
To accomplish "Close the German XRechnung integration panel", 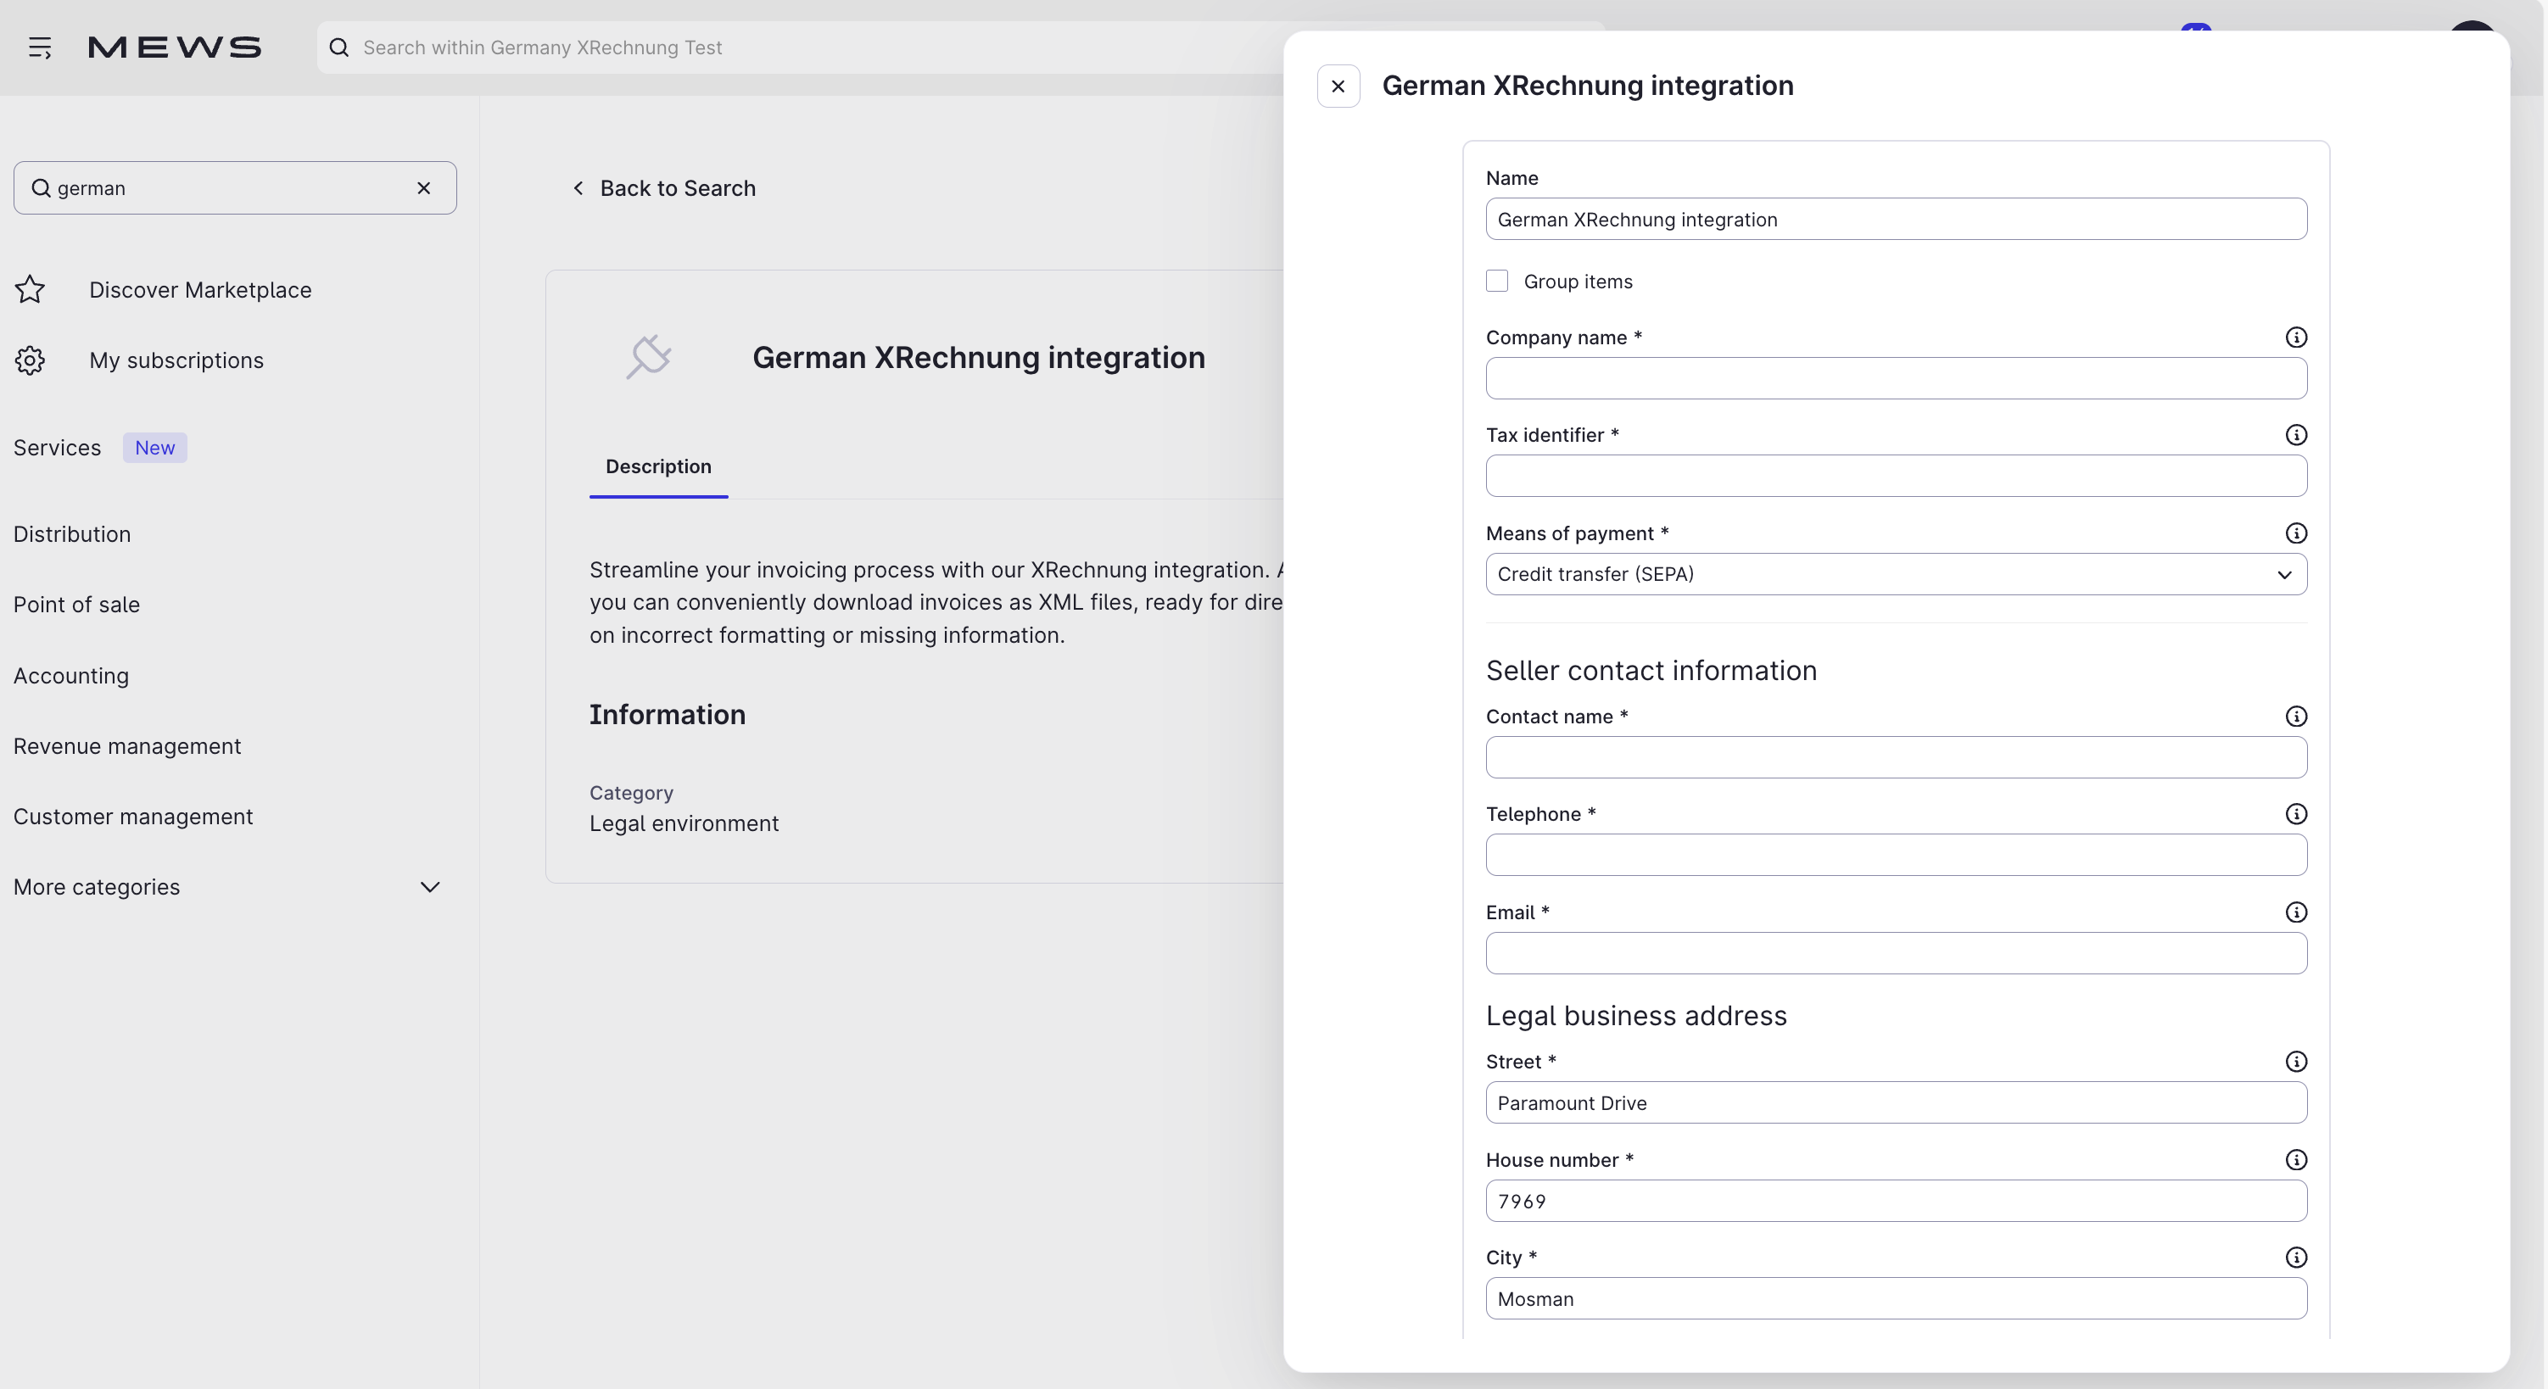I will point(1338,86).
